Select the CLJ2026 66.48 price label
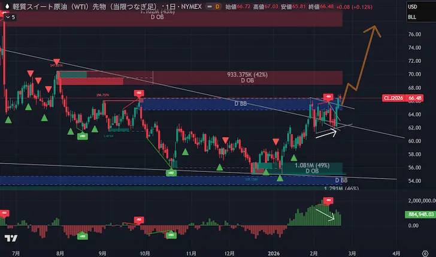436x257 pixels. pos(410,98)
